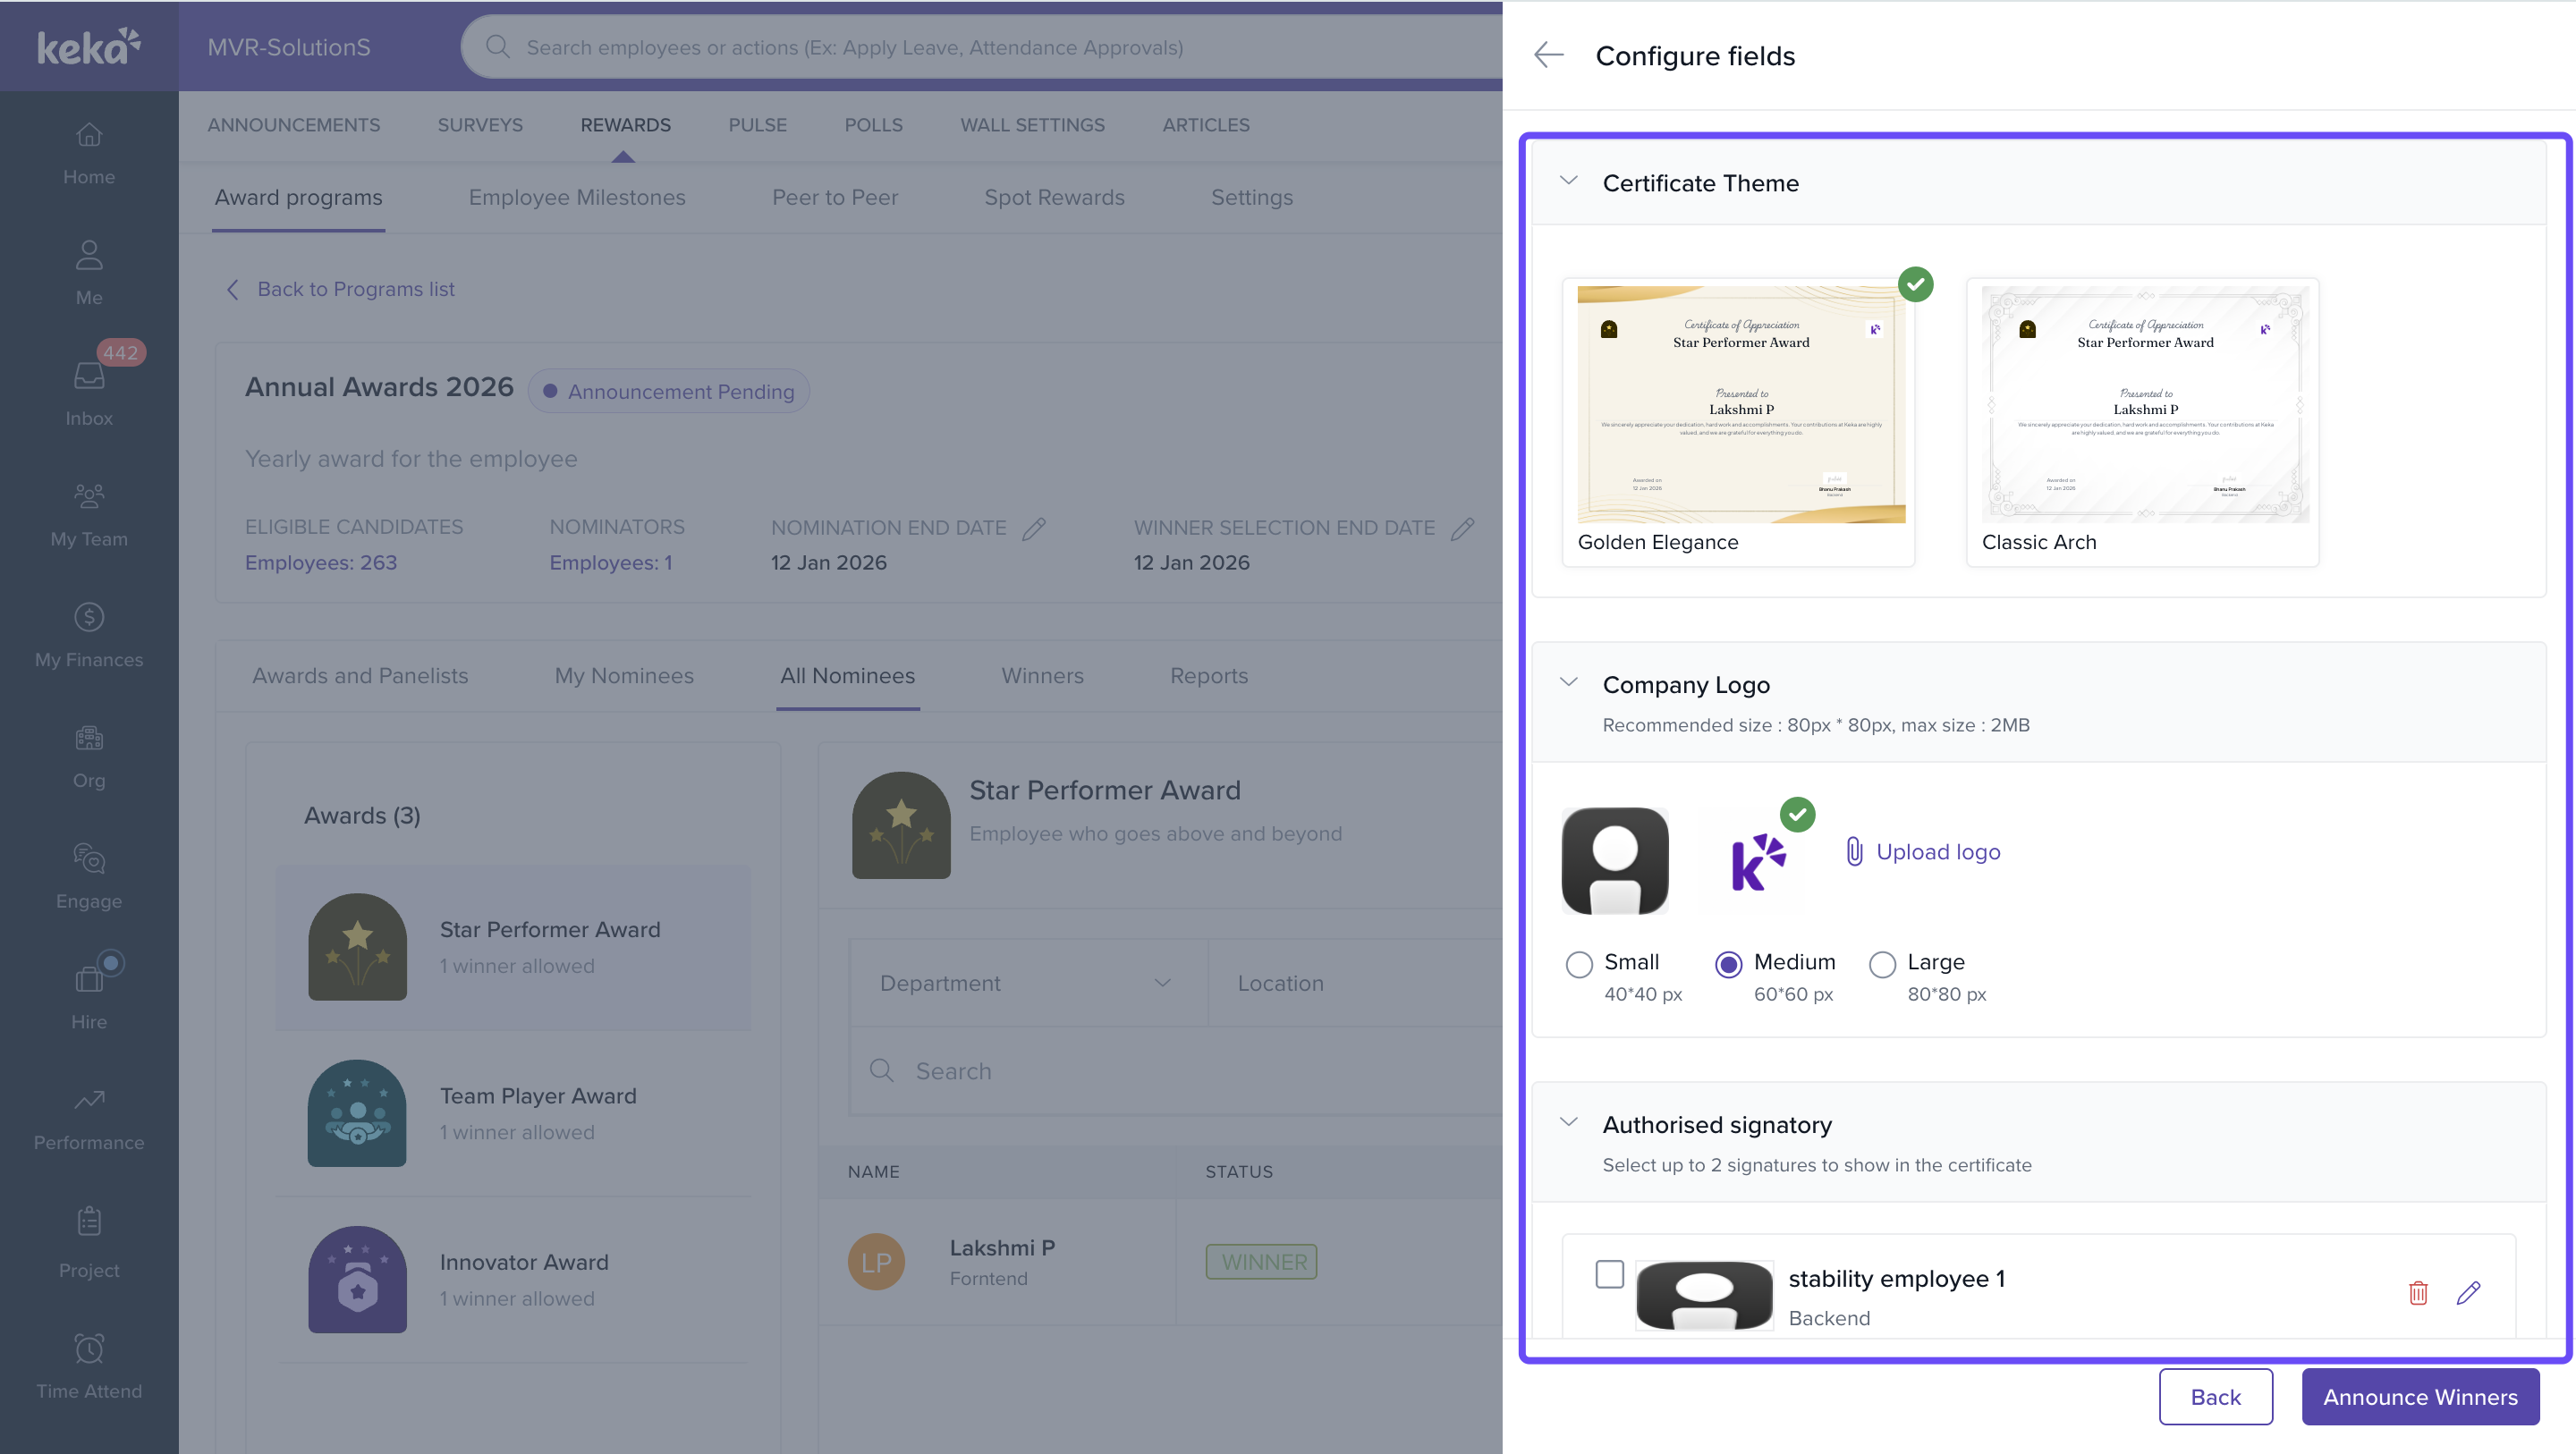Go to Engage in the sidebar
The width and height of the screenshot is (2576, 1454).
tap(89, 876)
